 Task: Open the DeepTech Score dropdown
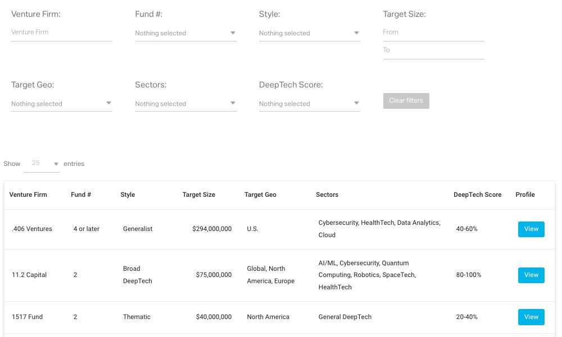[x=309, y=103]
